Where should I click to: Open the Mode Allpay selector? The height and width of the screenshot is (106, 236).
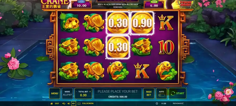click(x=67, y=93)
